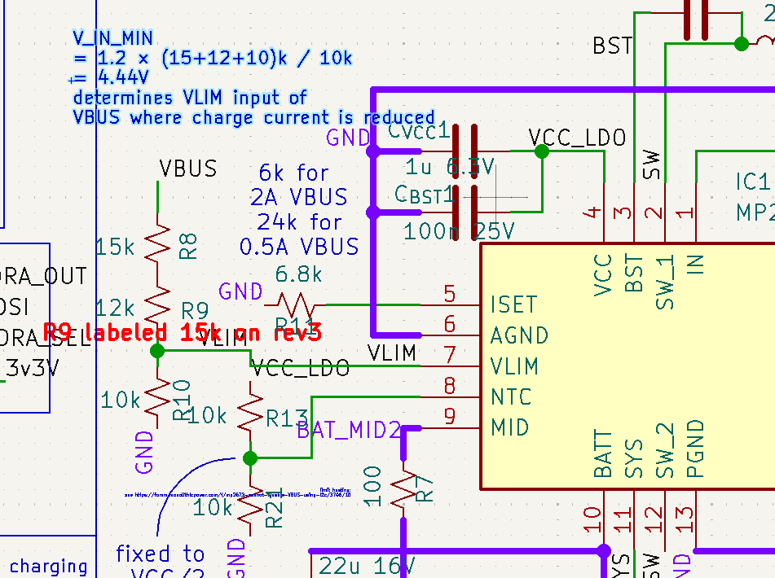Screen dimensions: 775x578
Task: Select resistor R13 below VCC_LDO
Action: pos(250,415)
